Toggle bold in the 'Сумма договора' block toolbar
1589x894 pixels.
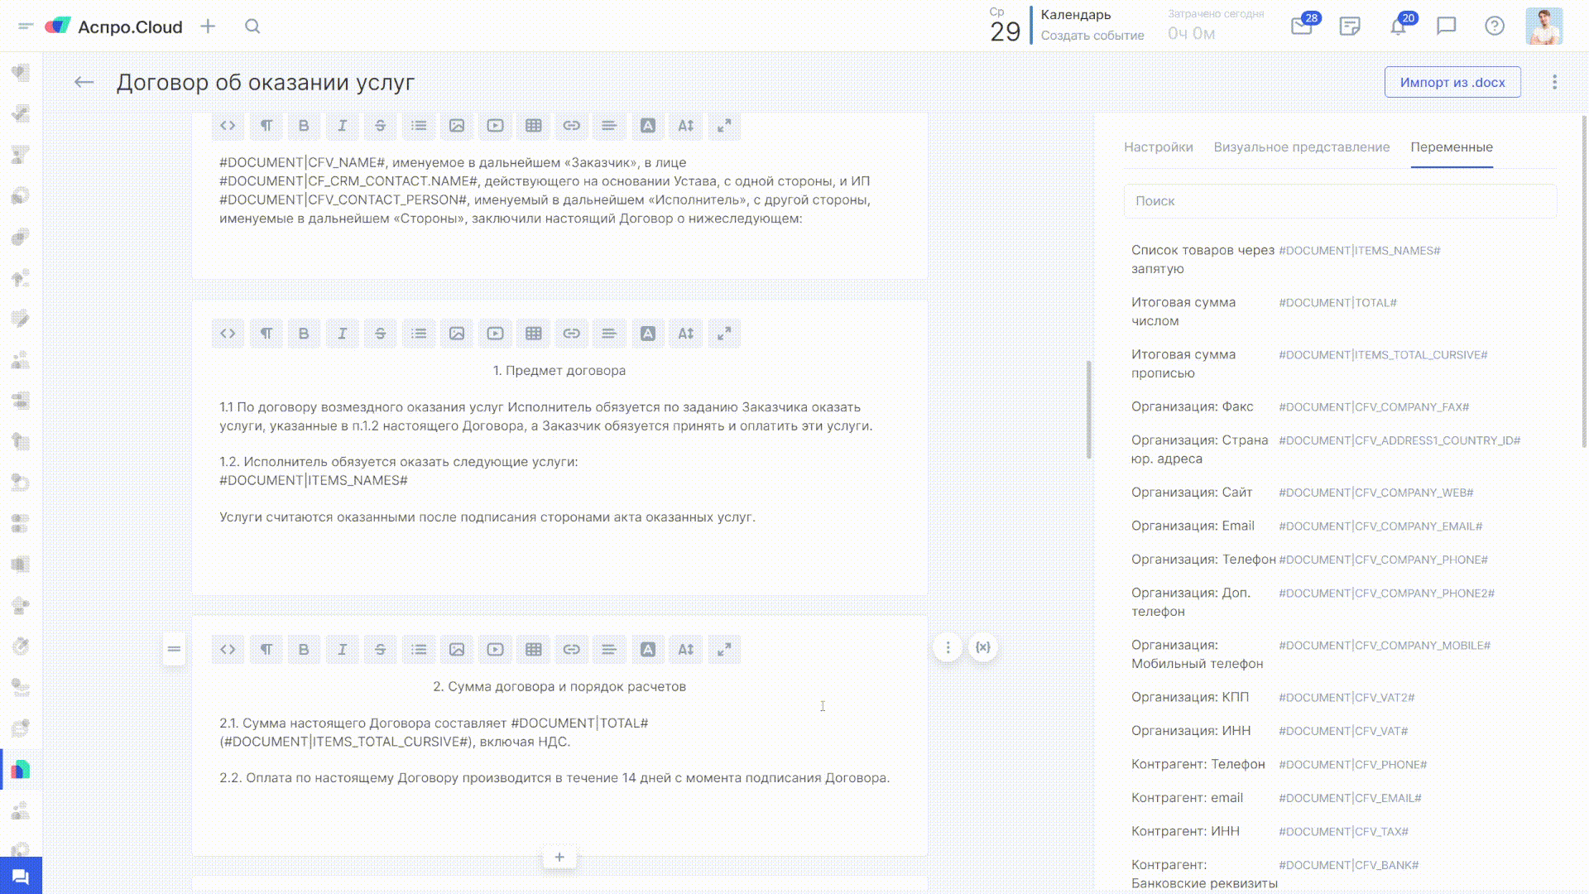(304, 650)
